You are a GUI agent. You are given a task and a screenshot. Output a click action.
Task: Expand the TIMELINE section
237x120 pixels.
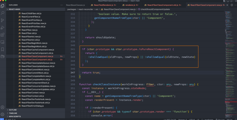(36, 113)
